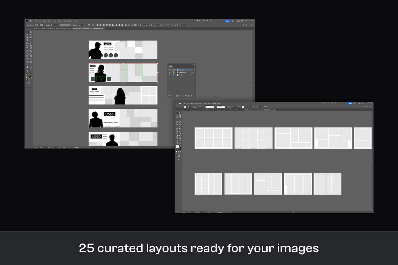The width and height of the screenshot is (398, 265).
Task: Delete selection using Layers panel trash icon
Action: click(x=192, y=95)
